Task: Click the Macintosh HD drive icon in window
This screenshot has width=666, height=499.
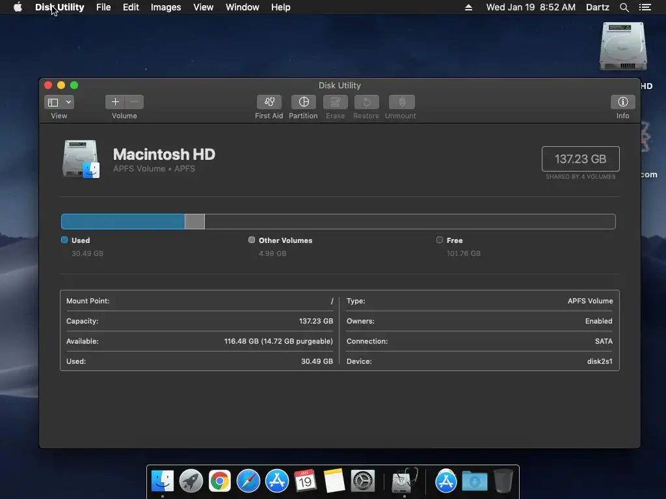Action: coord(81,159)
